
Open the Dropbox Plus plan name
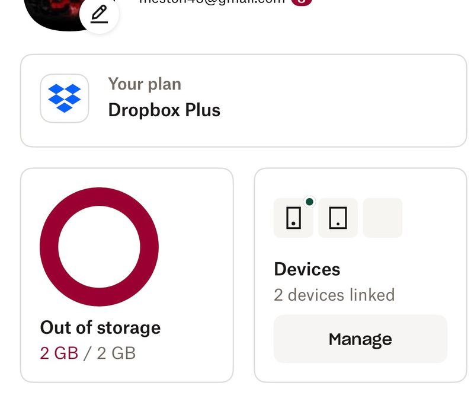click(x=164, y=110)
